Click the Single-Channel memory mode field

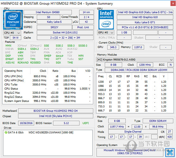133,131
